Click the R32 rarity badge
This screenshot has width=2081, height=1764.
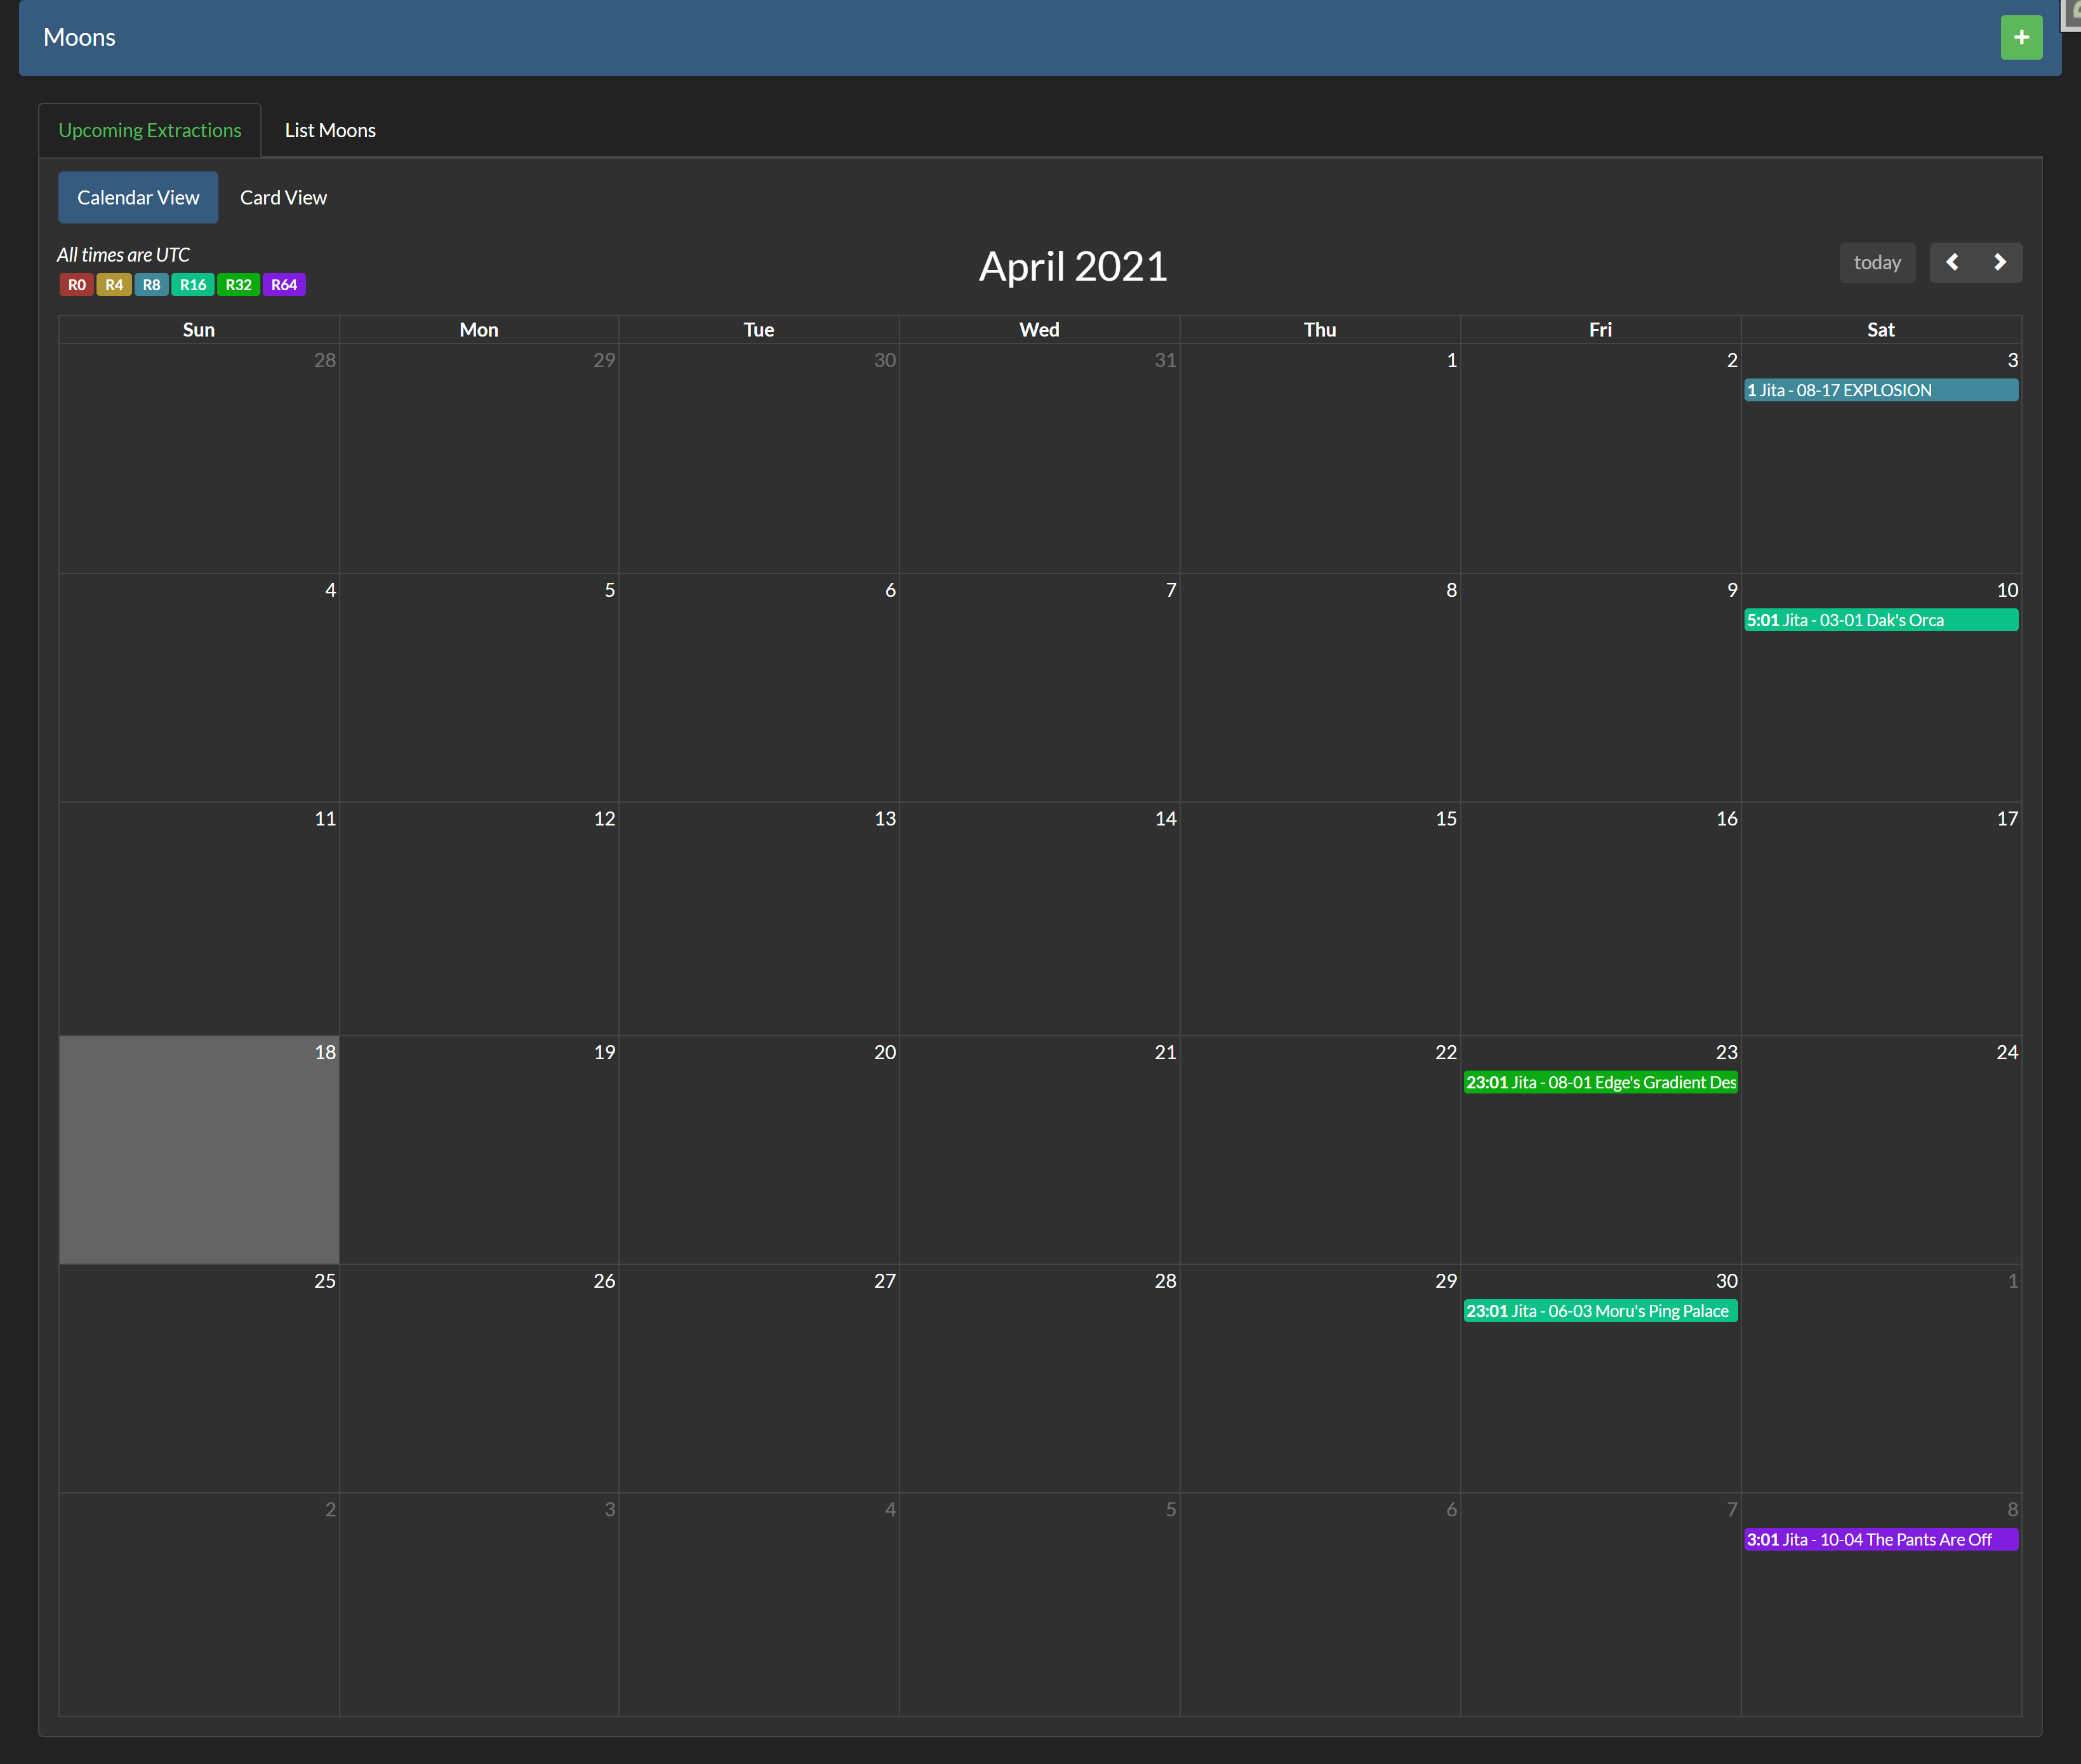239,285
